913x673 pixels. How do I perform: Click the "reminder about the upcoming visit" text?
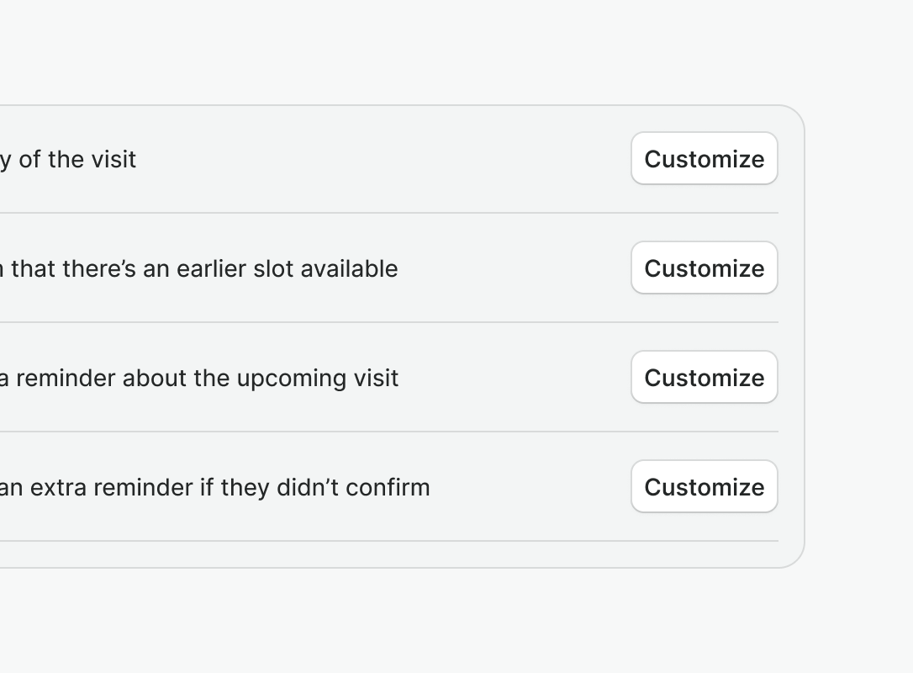click(202, 378)
